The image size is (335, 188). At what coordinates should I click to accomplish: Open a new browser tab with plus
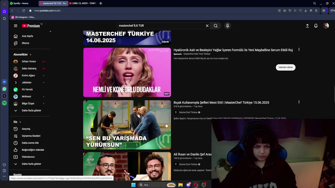click(101, 3)
